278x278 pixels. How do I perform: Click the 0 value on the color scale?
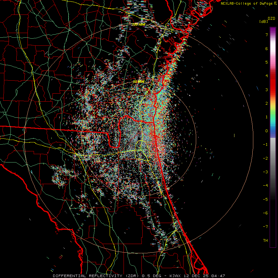tap(267, 131)
